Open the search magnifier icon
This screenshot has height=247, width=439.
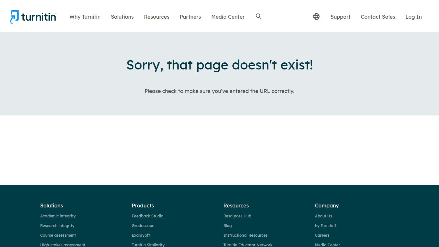(x=259, y=16)
